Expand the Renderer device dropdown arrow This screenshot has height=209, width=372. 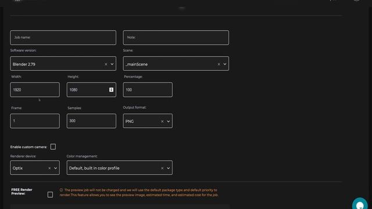point(55,168)
